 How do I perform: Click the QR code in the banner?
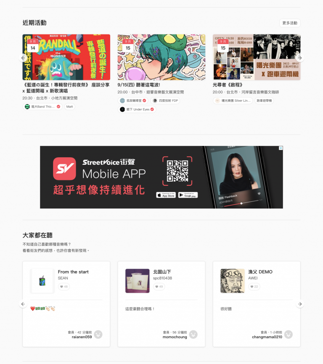click(x=177, y=171)
